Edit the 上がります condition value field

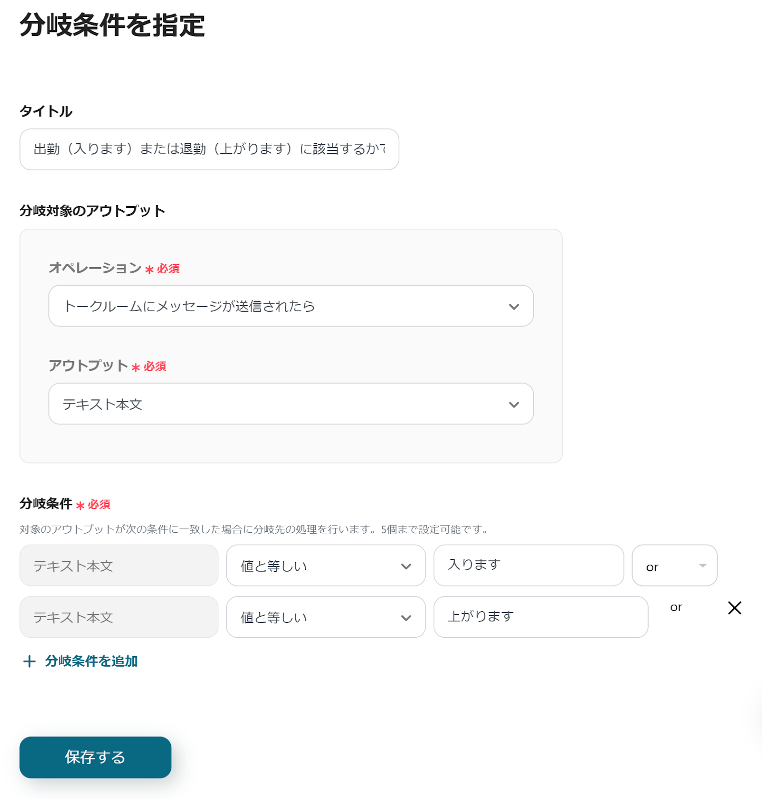(x=540, y=617)
